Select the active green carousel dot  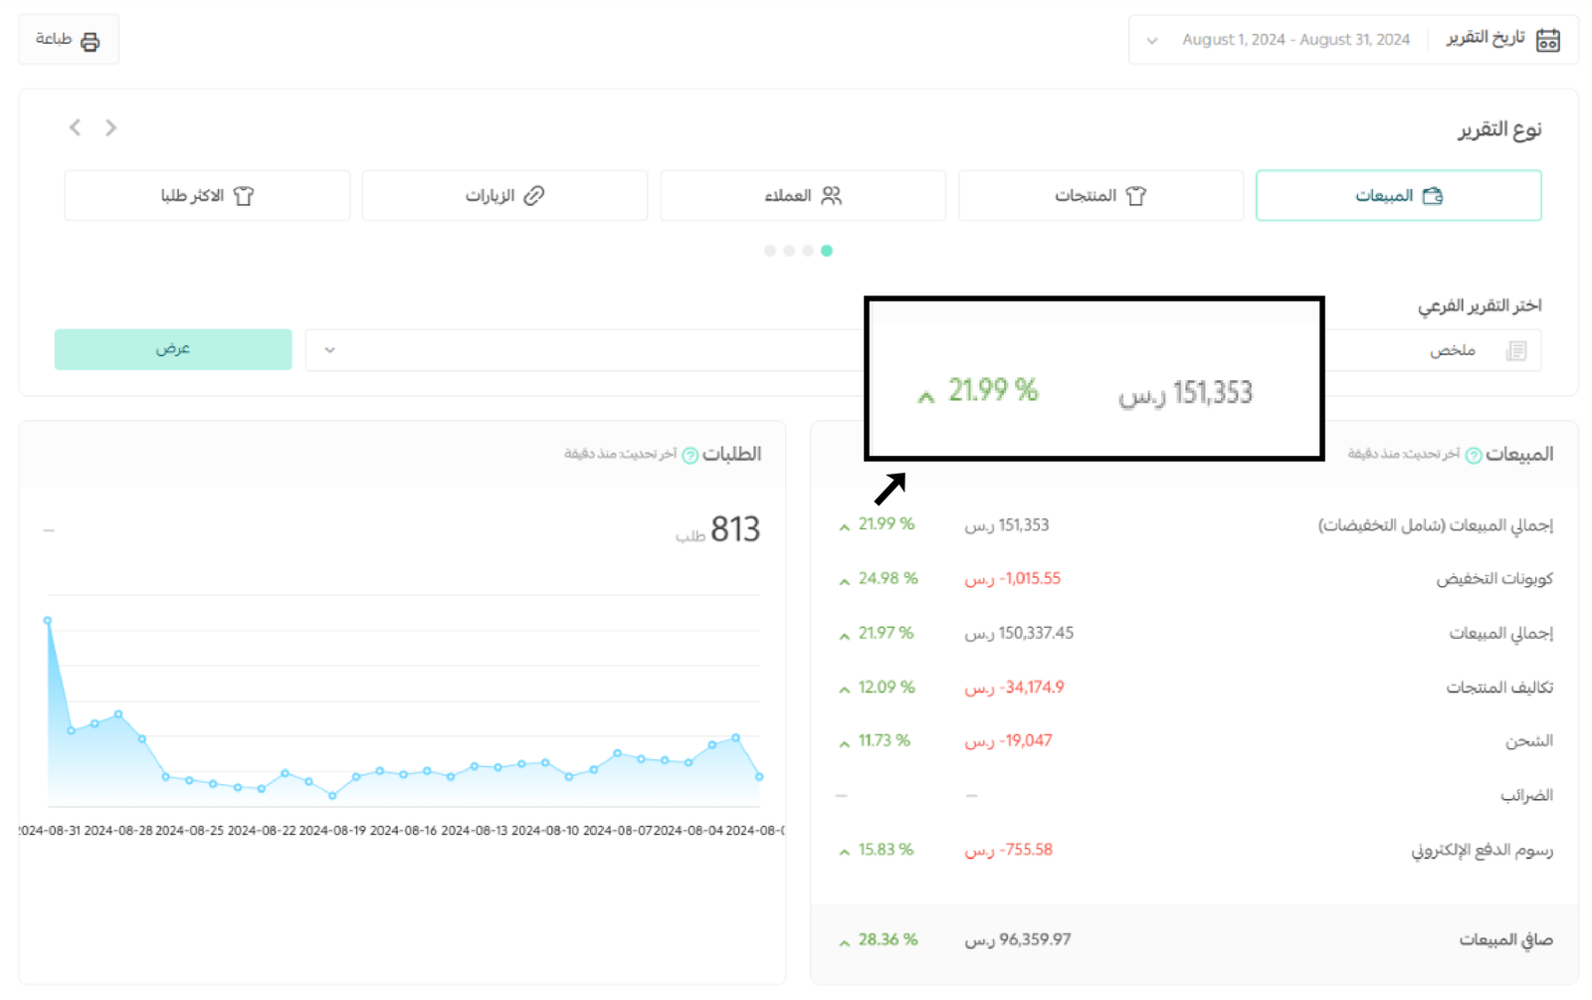pyautogui.click(x=827, y=251)
